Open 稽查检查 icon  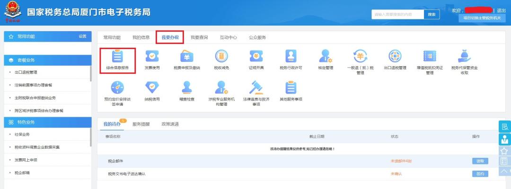coord(187,87)
